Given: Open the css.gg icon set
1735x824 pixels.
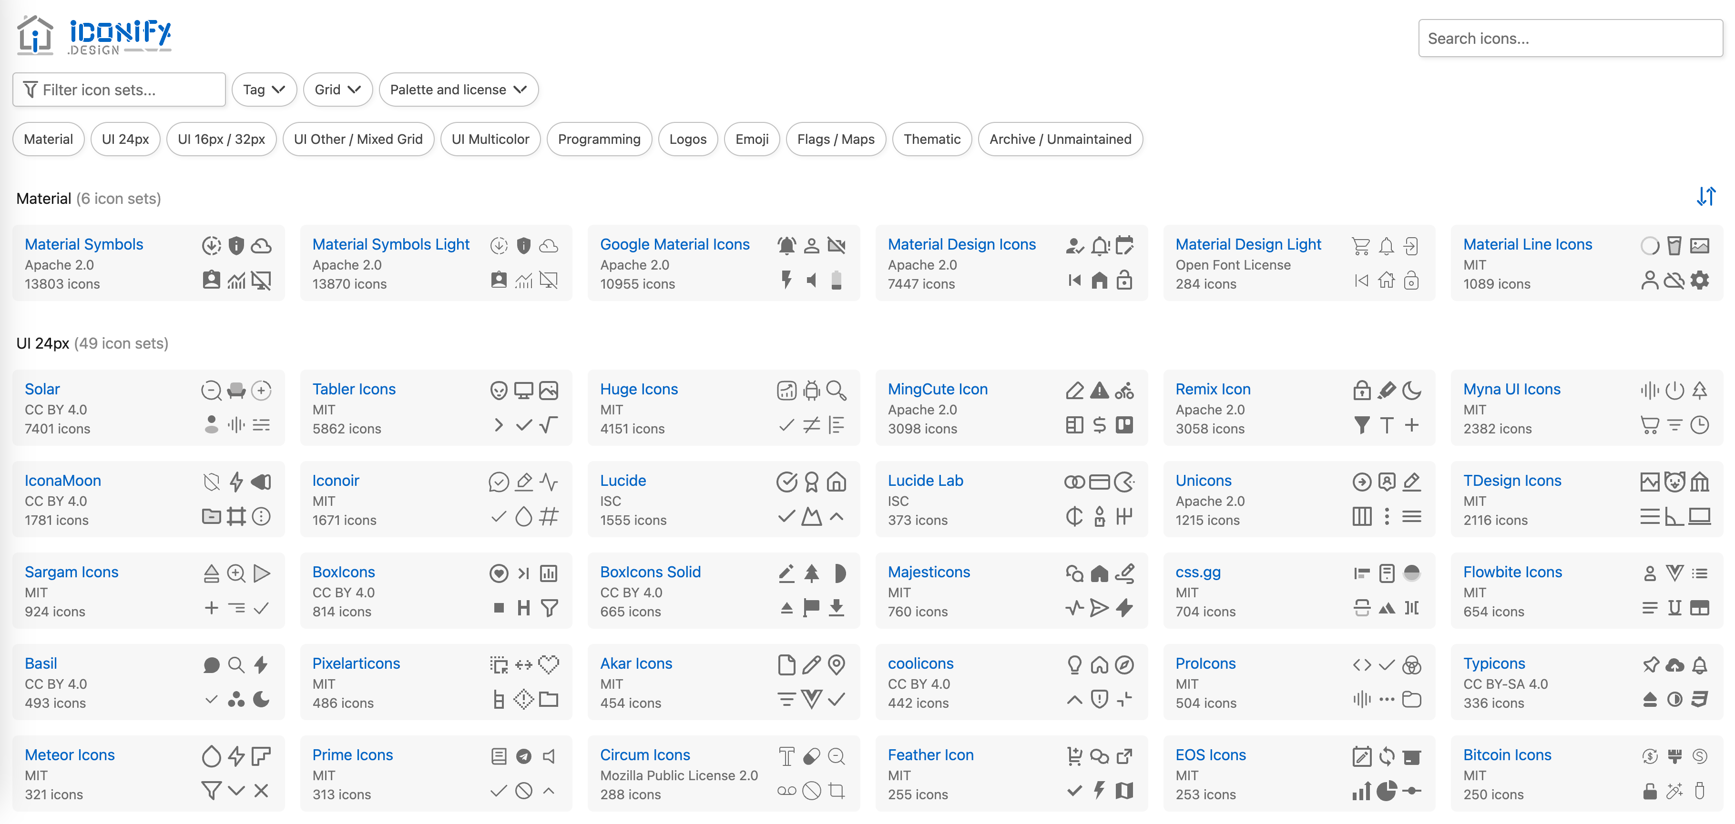Looking at the screenshot, I should 1198,572.
